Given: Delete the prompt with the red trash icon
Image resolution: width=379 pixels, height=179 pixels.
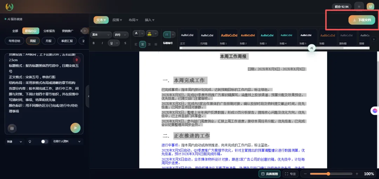Looking at the screenshot, I should coord(77,60).
